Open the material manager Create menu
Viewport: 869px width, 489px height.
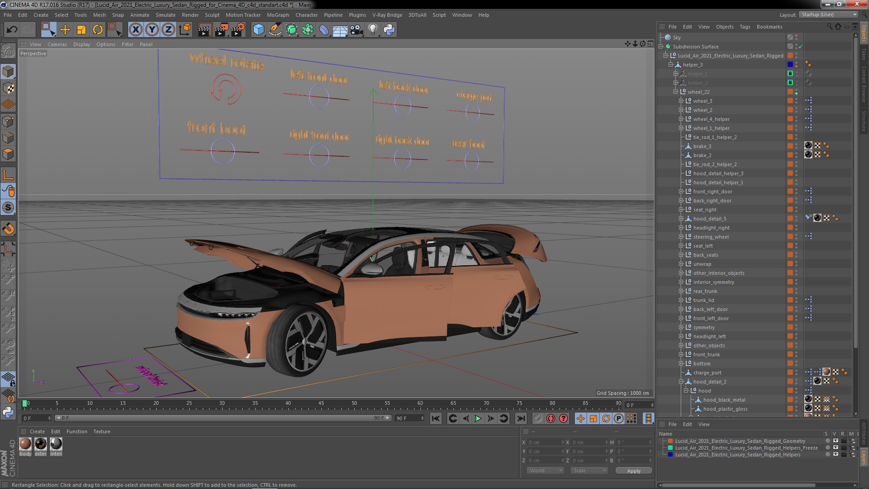coord(37,431)
